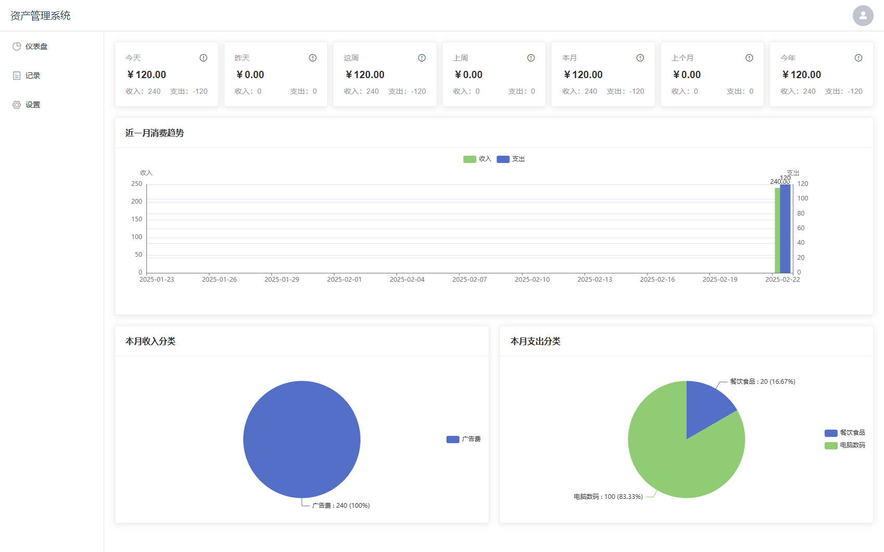The image size is (884, 552).
Task: Click the dashboard pie-chart icon in sidebar
Action: 17,46
